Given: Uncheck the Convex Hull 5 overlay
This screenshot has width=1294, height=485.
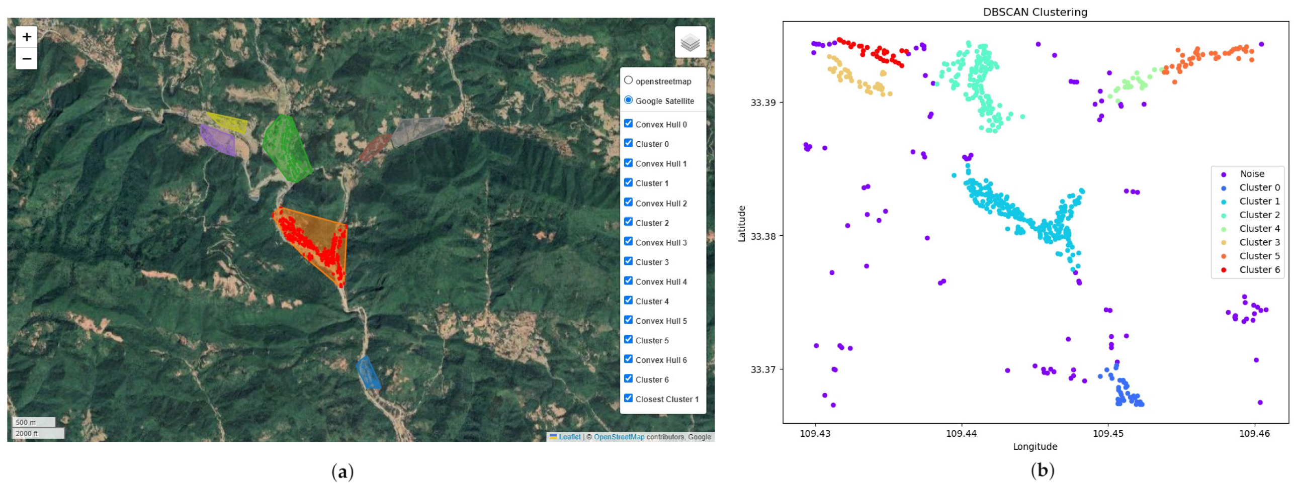Looking at the screenshot, I should coord(628,320).
